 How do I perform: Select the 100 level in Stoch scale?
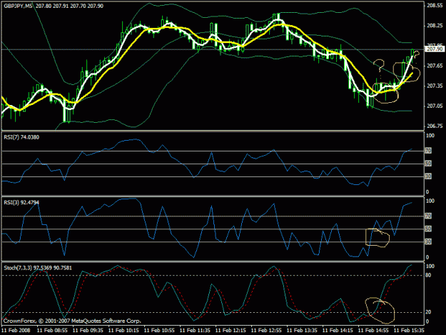pos(430,266)
